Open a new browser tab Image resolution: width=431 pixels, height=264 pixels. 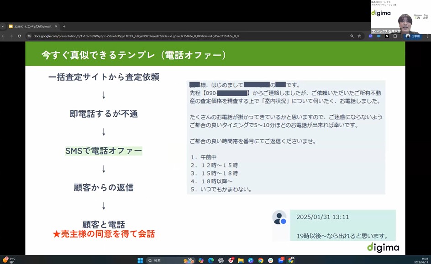(64, 26)
